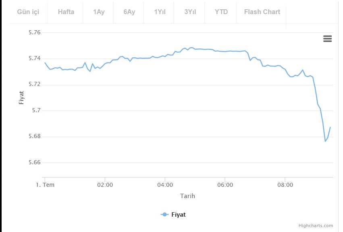Select the 3Yıl time range tab

[x=190, y=12]
